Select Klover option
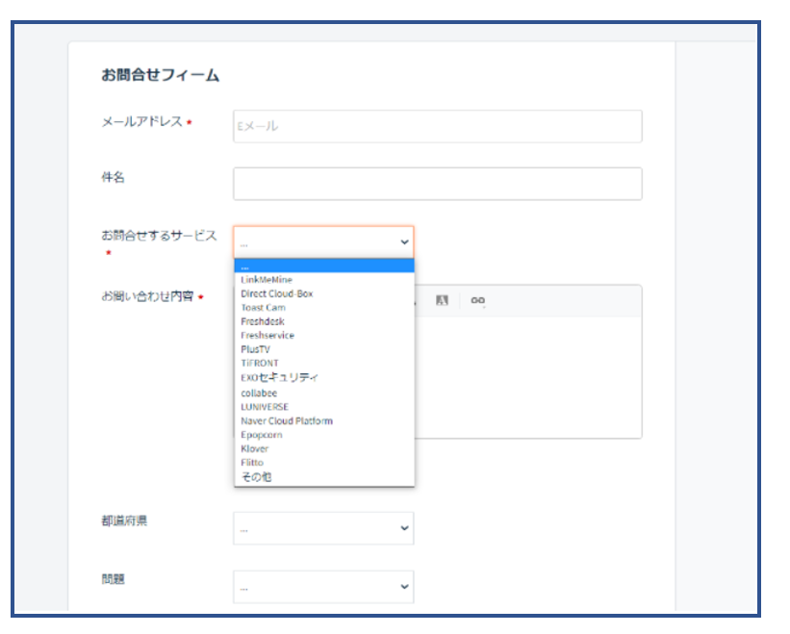The image size is (790, 634). pos(324,448)
